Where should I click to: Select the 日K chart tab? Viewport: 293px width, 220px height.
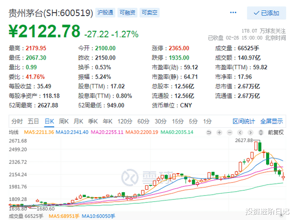pyautogui.click(x=49, y=121)
